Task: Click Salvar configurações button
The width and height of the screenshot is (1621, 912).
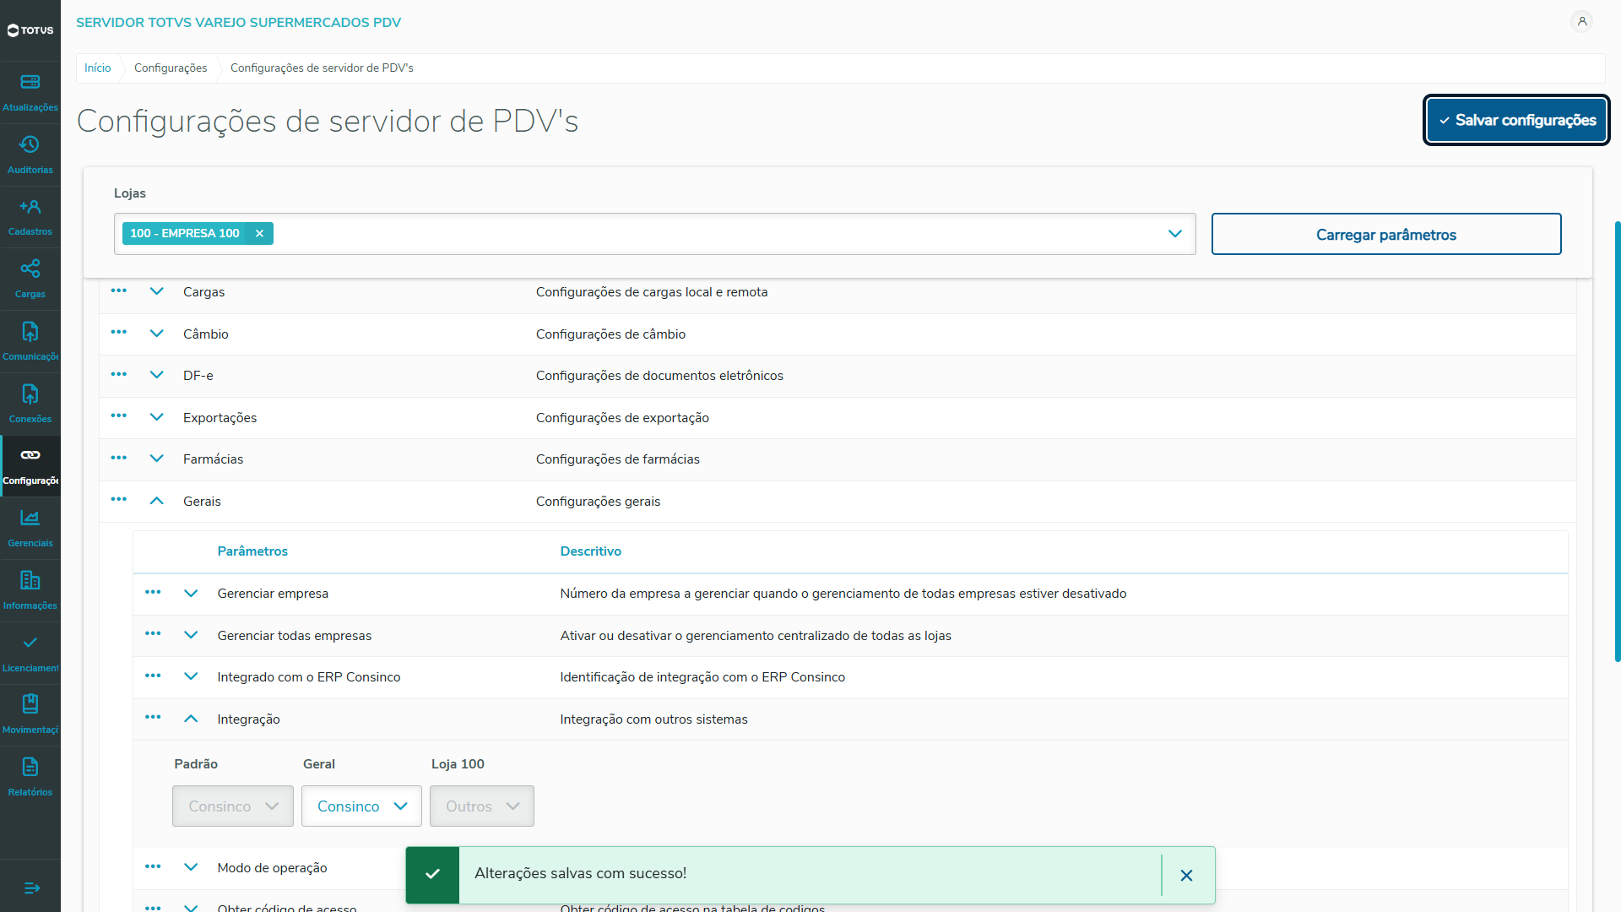Action: [x=1516, y=121]
